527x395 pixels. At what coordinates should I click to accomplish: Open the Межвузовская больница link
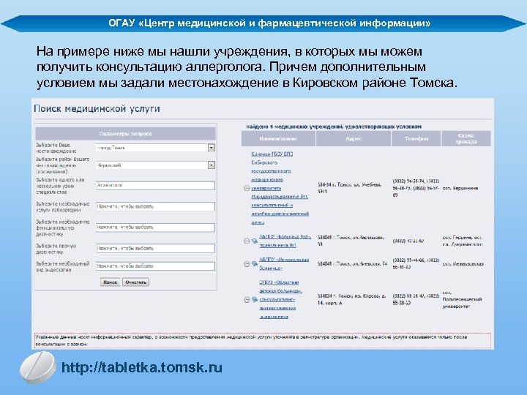pos(284,263)
